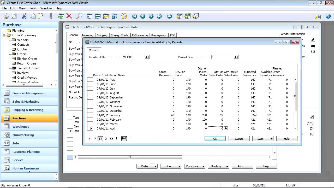Screen dimensions: 334x188
Task: Click the Find magnifying glass icon
Action: coord(79,16)
